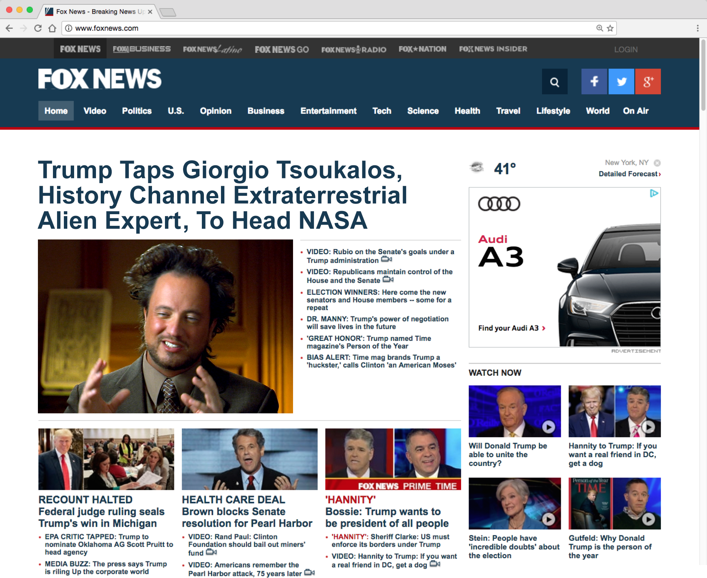Open 'EPA CRITIC TAPPED' story link
Viewport: 707px width, 578px height.
click(x=109, y=545)
